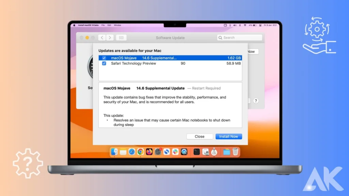Go forward with the right chevron button
This screenshot has height=196, width=349.
coord(110,37)
